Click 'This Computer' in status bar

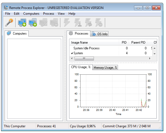coord(15,126)
